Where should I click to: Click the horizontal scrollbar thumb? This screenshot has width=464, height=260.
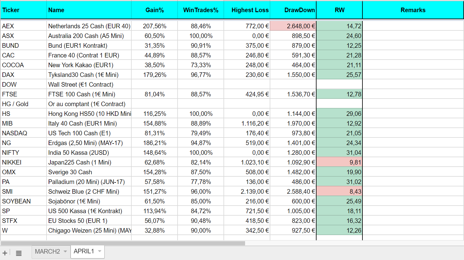(x=123, y=243)
